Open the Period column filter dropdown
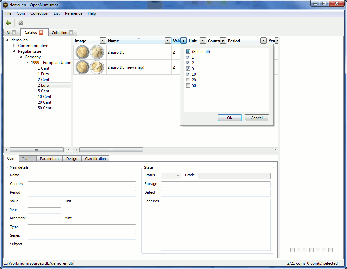347x269 pixels. (263, 41)
